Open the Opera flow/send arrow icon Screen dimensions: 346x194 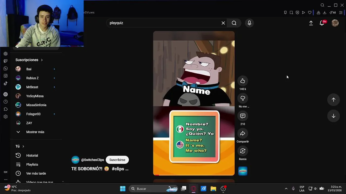pos(304,13)
